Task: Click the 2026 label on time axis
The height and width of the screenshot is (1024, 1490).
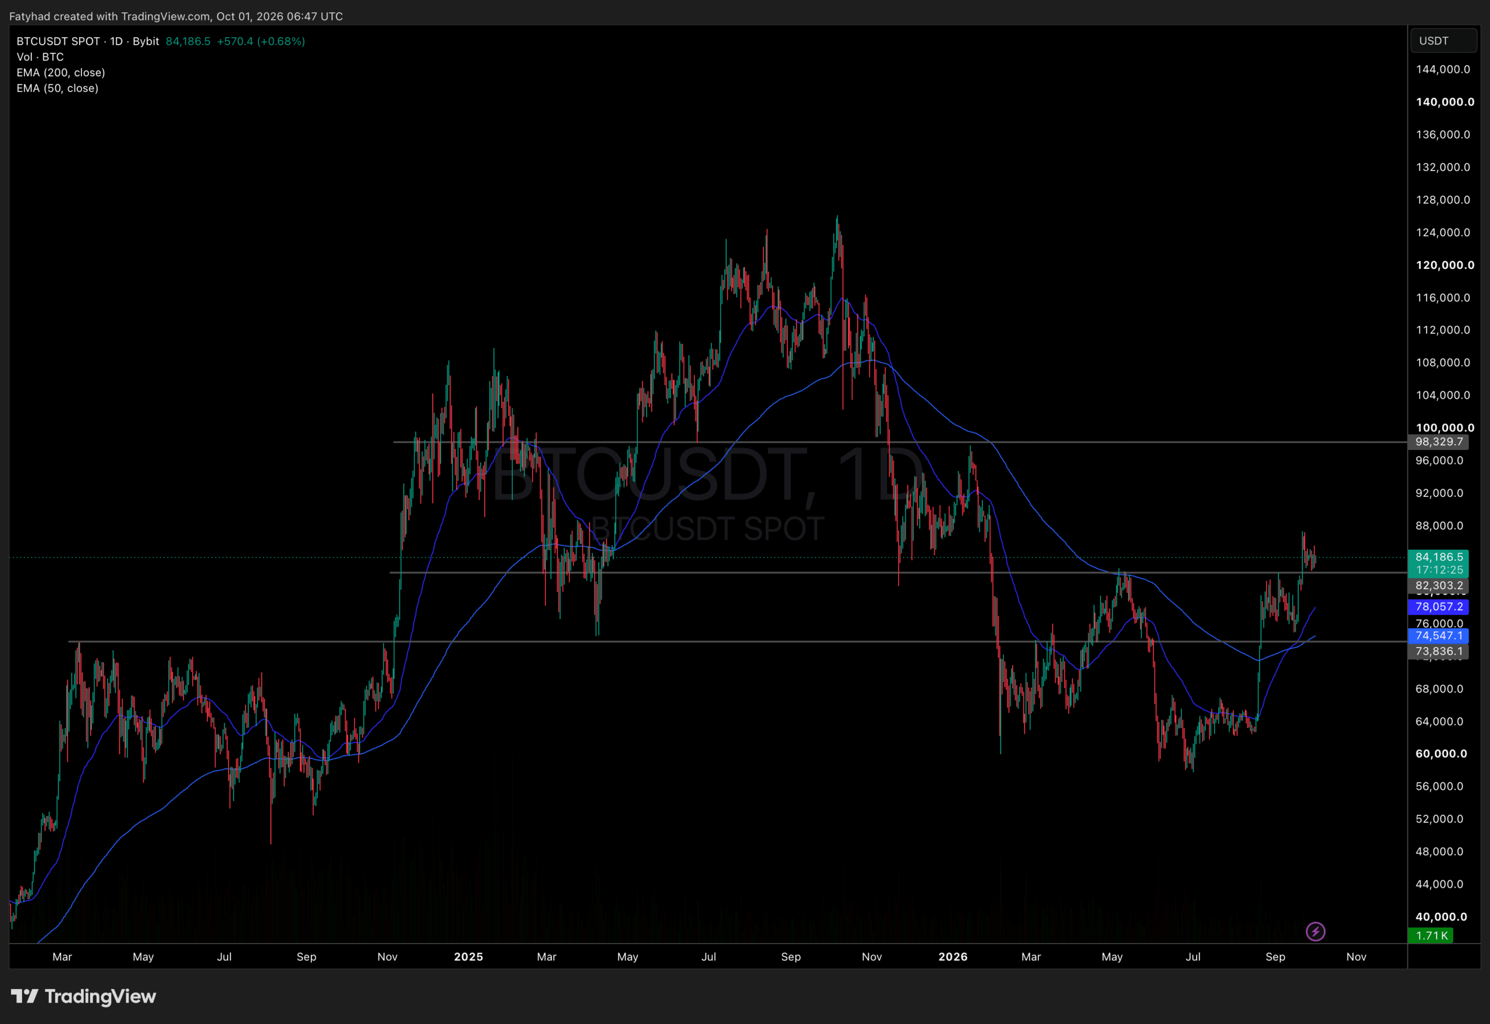Action: 953,957
